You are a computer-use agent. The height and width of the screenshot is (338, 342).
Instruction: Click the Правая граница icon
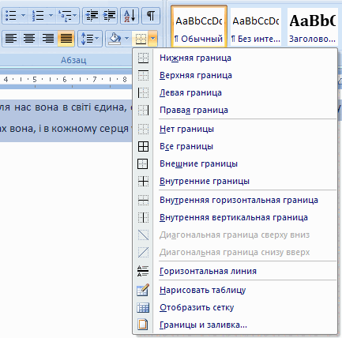click(x=143, y=110)
